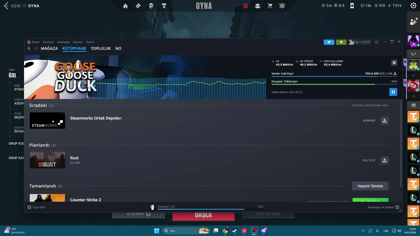Click the Counter-Strike 2 title
Screen dimensions: 420x236
pos(86,200)
